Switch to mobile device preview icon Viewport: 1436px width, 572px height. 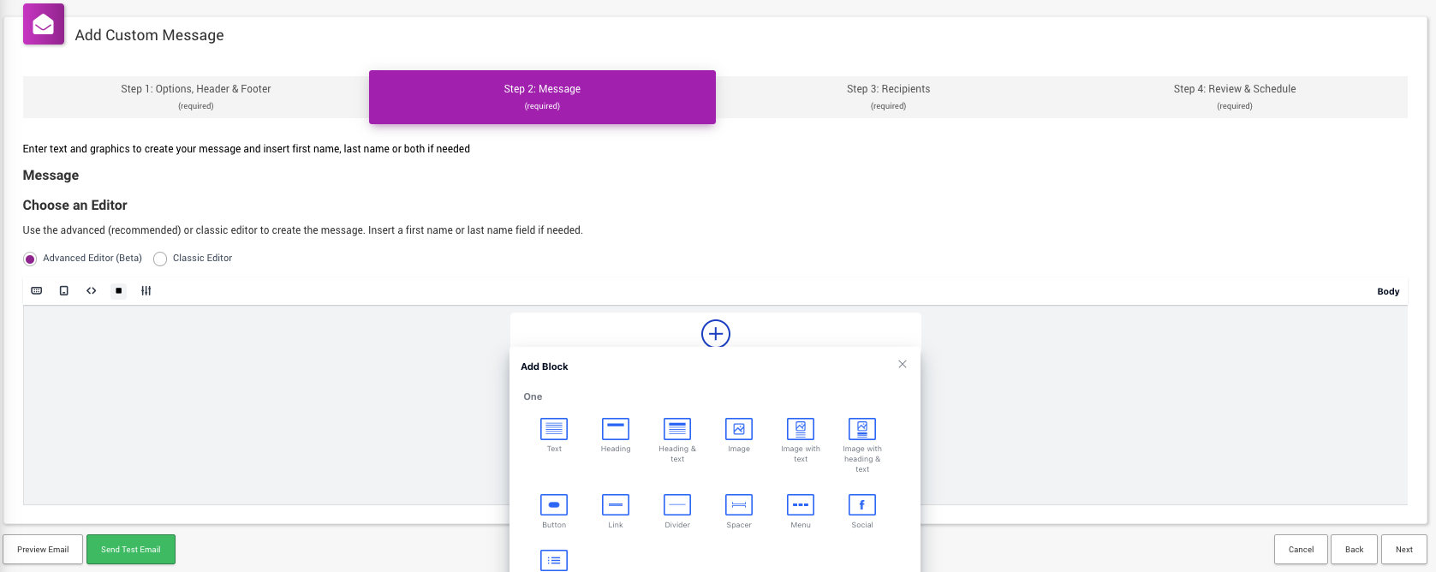pyautogui.click(x=64, y=291)
